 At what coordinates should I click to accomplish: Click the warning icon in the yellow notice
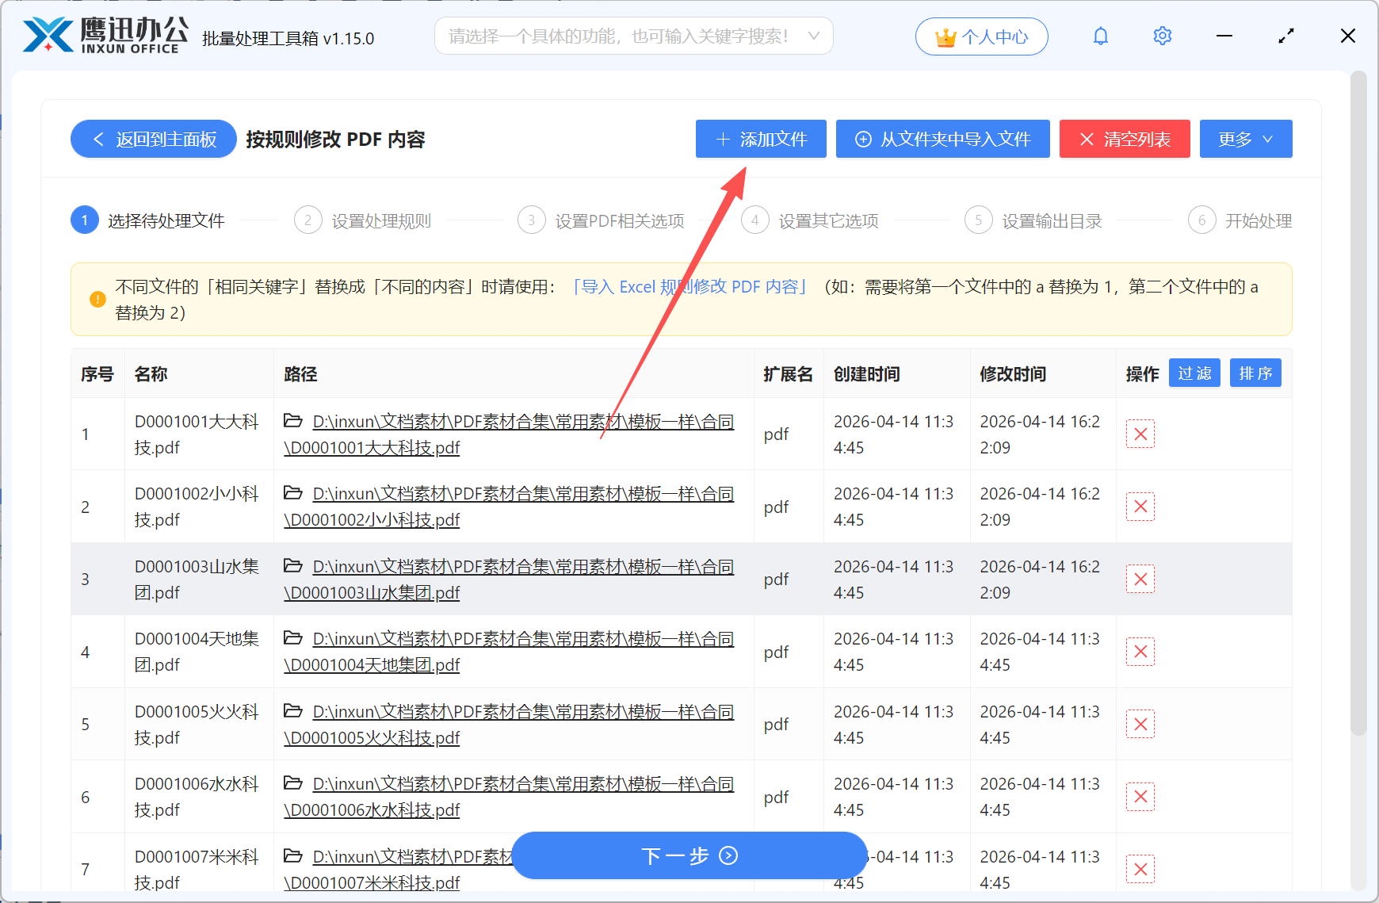pyautogui.click(x=97, y=299)
